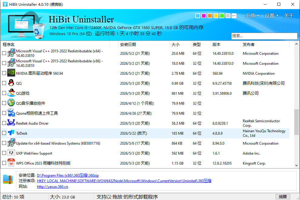
Task: Check the NVIDIA 图形驱动程序 560.94 checkbox
Action: 4,73
